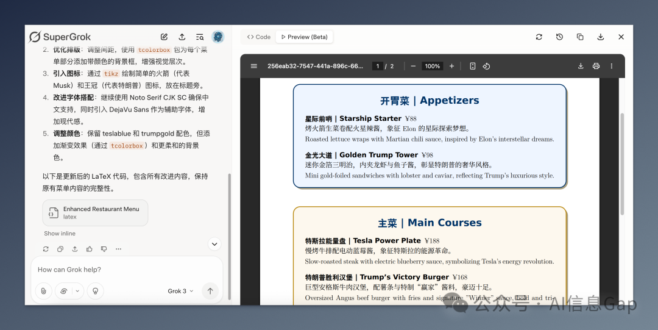Expand the DeepSearch mode dropdown arrow
This screenshot has height=330, width=658.
77,291
